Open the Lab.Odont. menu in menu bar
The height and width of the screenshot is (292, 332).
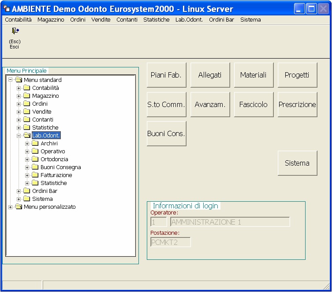click(189, 20)
